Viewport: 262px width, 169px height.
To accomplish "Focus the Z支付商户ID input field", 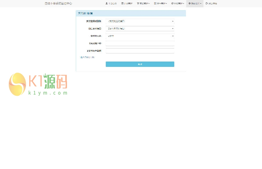I will click(x=140, y=43).
